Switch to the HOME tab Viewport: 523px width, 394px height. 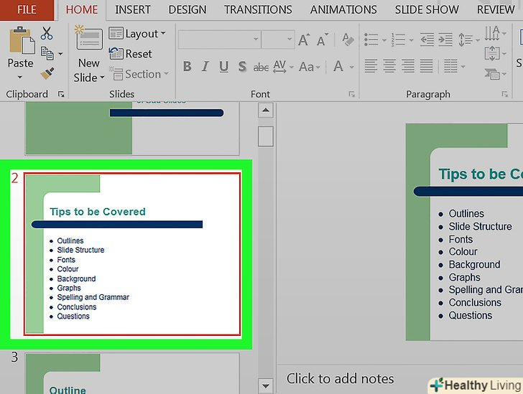[82, 10]
